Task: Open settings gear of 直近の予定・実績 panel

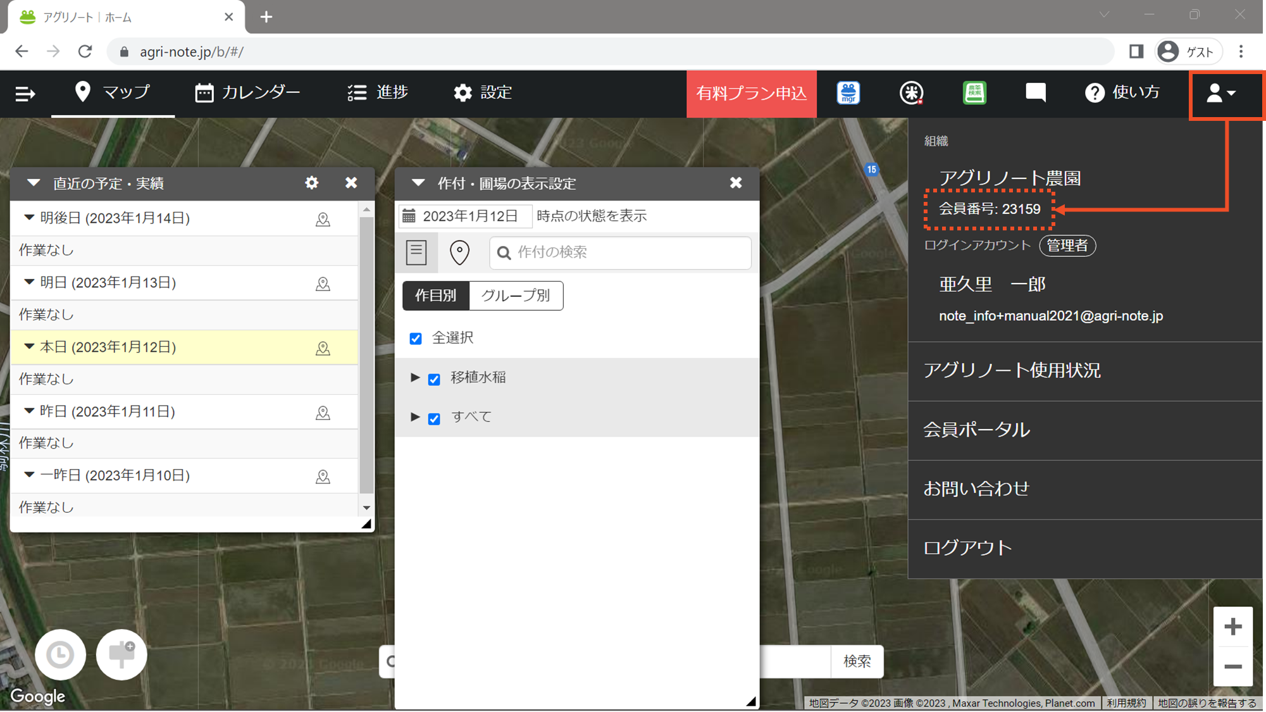Action: point(311,183)
